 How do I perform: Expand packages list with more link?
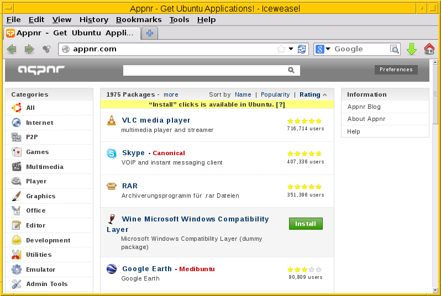coord(171,95)
